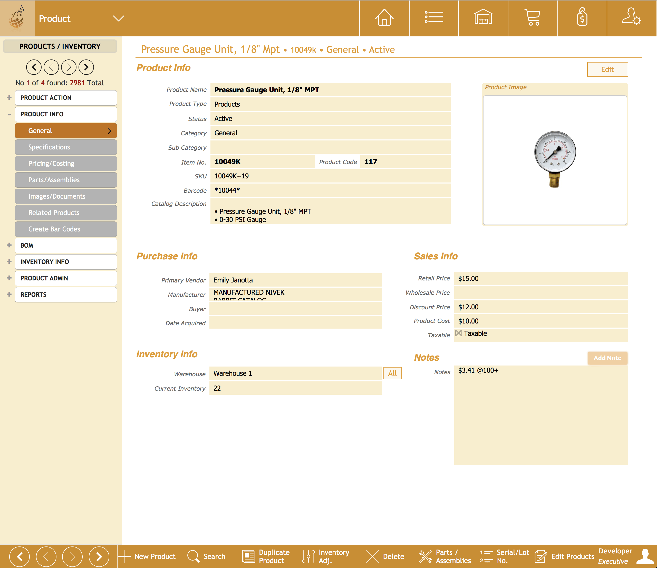
Task: Go to last record in sidebar navigator
Action: [x=86, y=67]
